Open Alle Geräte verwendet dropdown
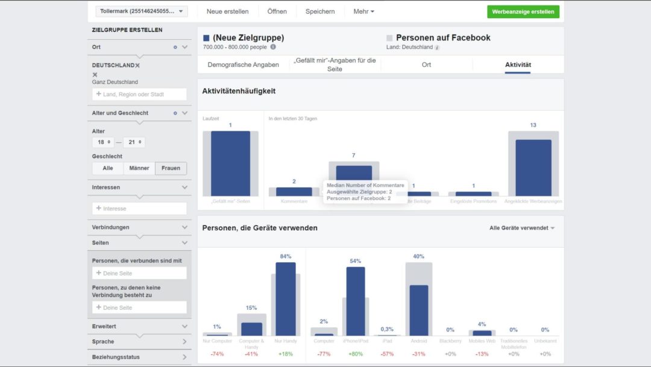 point(522,228)
